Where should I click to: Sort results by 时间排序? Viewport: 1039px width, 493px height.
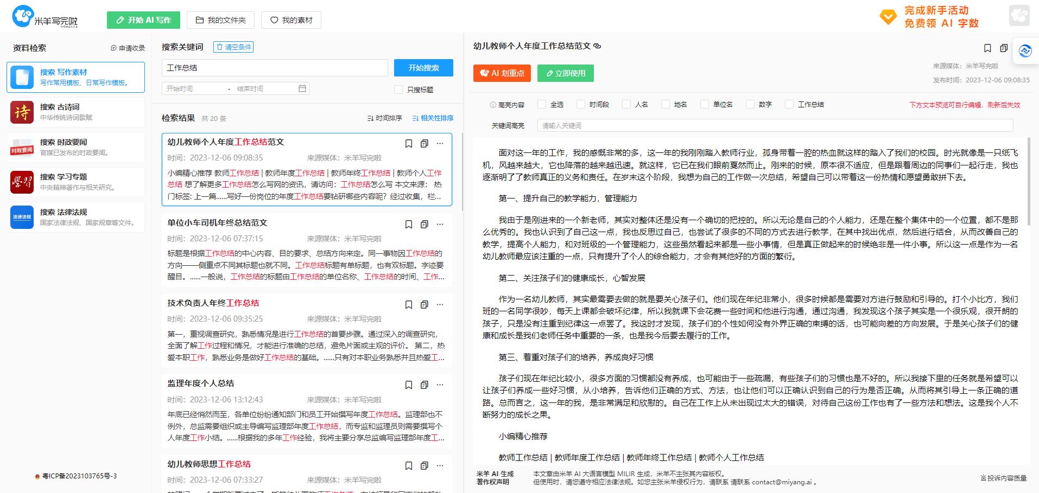(384, 118)
